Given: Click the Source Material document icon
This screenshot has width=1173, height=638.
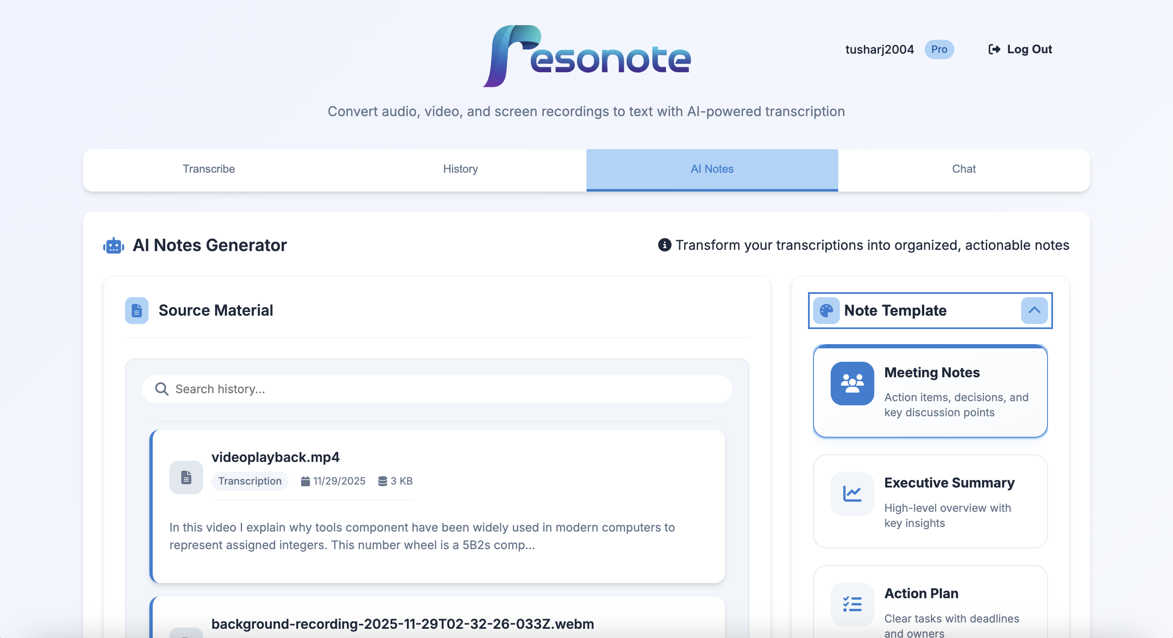Looking at the screenshot, I should pyautogui.click(x=136, y=310).
